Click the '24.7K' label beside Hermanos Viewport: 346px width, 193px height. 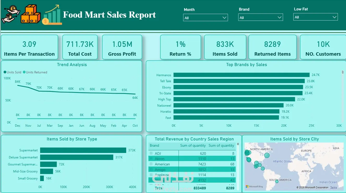click(x=315, y=75)
